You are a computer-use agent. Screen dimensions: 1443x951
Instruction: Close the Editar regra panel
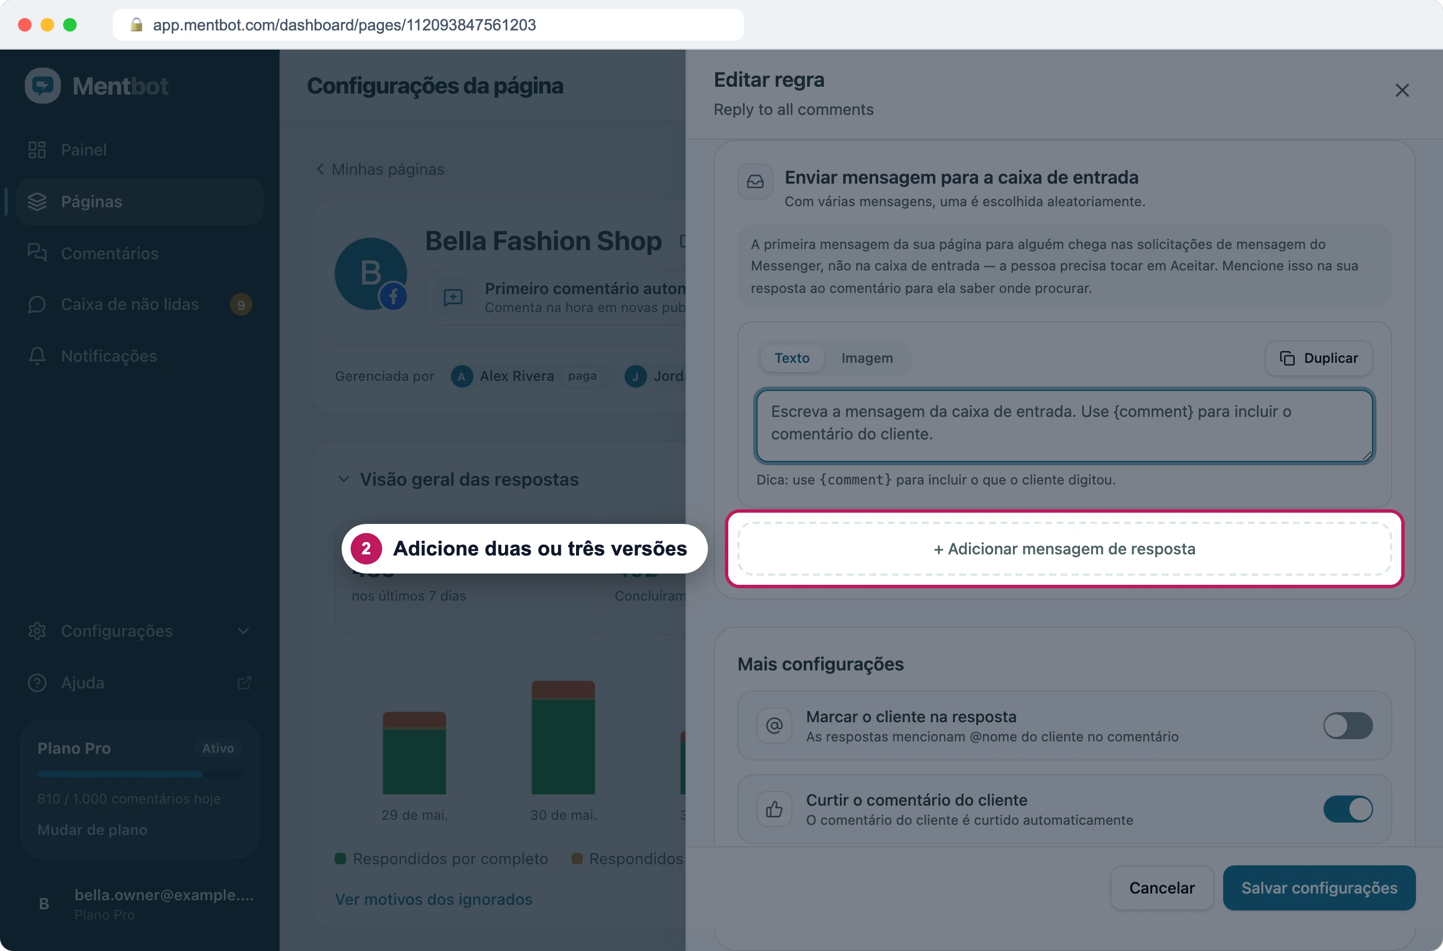(1402, 90)
